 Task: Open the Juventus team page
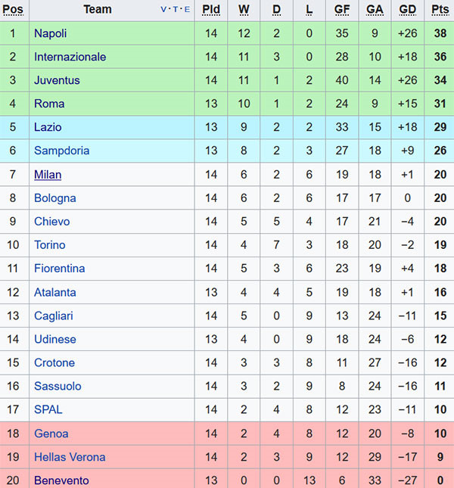57,80
